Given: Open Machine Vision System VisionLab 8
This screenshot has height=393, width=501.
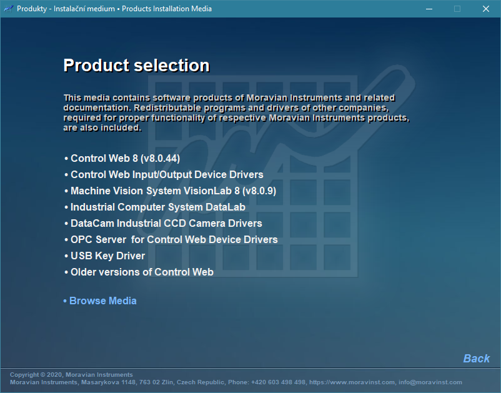Looking at the screenshot, I should [172, 191].
